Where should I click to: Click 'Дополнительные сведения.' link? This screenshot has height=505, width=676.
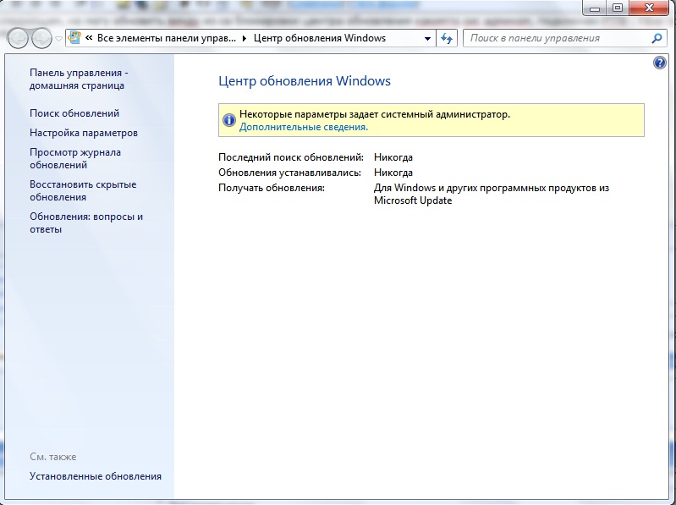(x=304, y=127)
